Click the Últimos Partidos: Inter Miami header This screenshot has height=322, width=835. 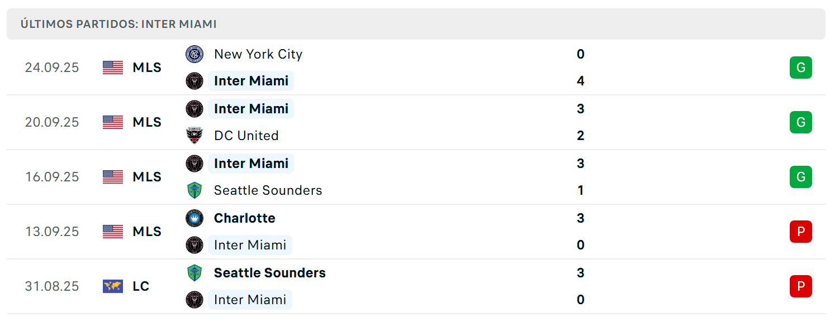(x=118, y=24)
